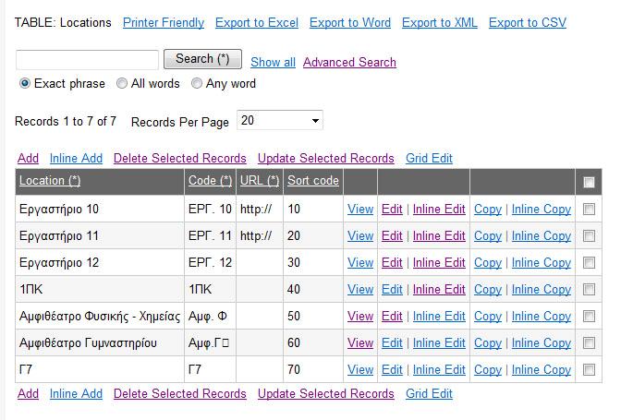Select the Any word radio button

[197, 83]
